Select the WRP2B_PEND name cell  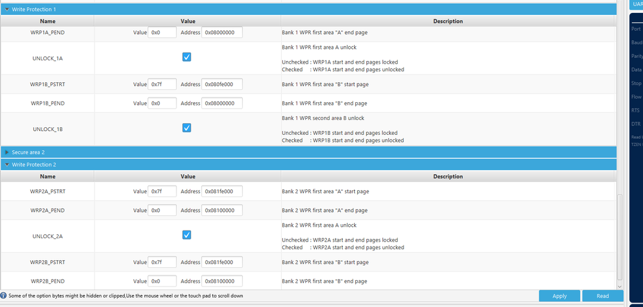click(x=48, y=281)
